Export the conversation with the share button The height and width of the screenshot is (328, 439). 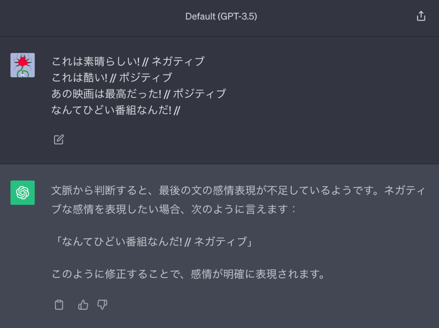421,15
